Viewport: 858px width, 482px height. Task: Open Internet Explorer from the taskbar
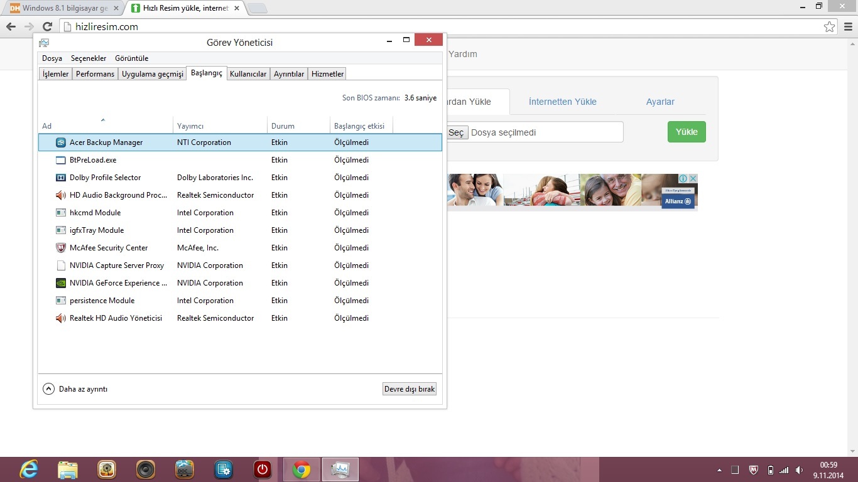29,469
